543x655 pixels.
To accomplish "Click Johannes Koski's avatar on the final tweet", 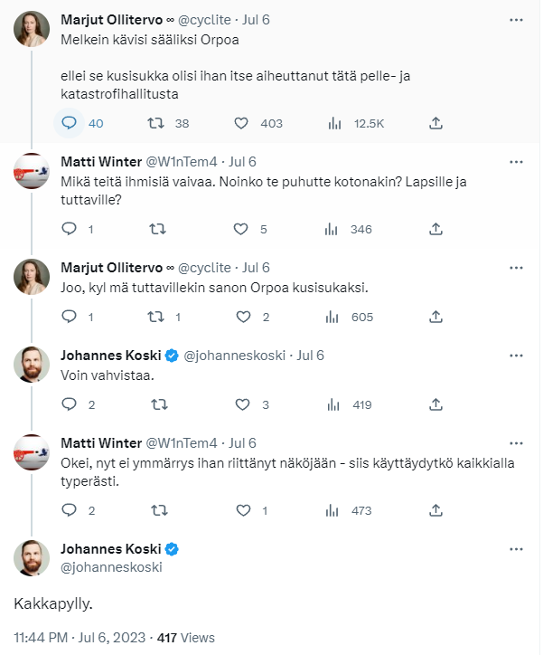I will click(x=32, y=558).
